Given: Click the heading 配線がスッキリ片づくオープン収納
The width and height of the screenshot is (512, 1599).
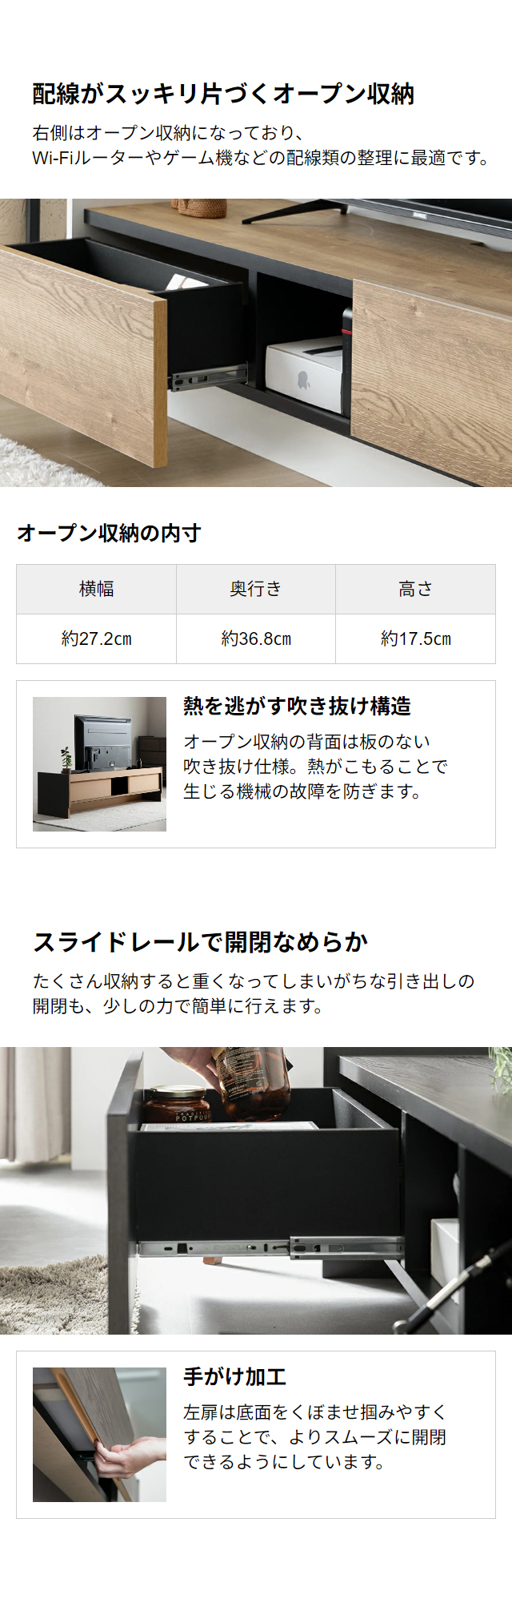Looking at the screenshot, I should pos(223,94).
